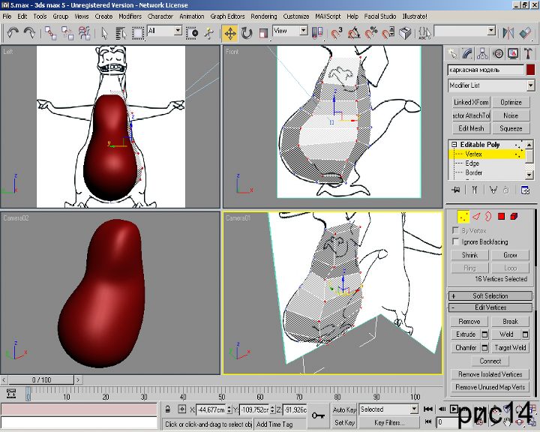Collapse the Editable Poly stack tree
The width and height of the screenshot is (540, 432).
click(x=454, y=144)
